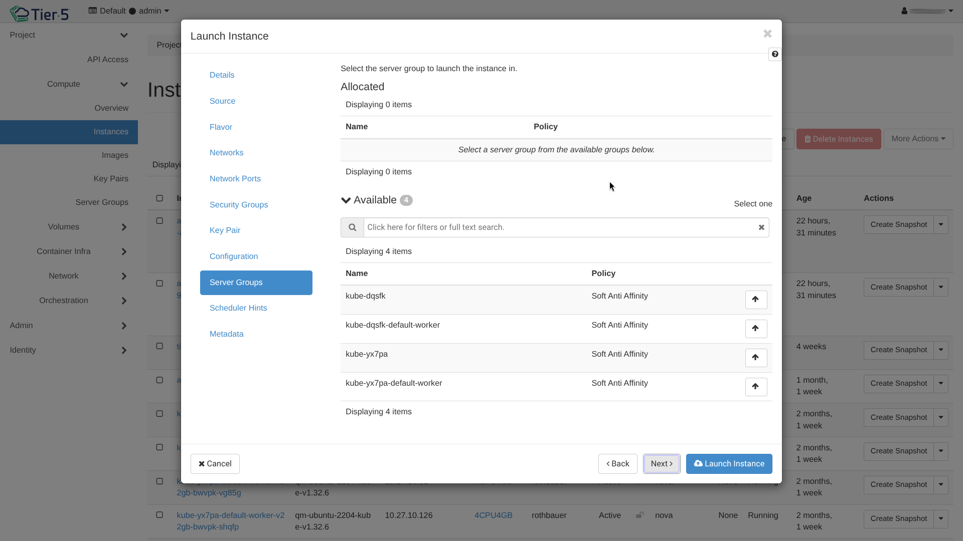Allocate kube-dqsfk-default-worker with the up arrow
963x541 pixels.
755,329
